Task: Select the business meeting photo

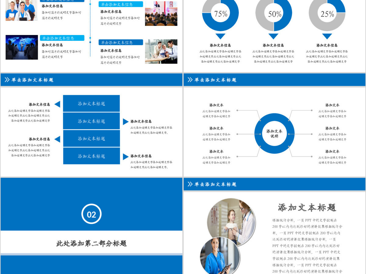Action: [x=161, y=51]
